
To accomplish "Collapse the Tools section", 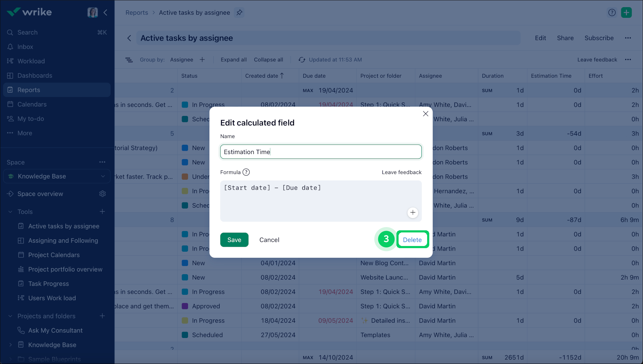I will [x=10, y=212].
